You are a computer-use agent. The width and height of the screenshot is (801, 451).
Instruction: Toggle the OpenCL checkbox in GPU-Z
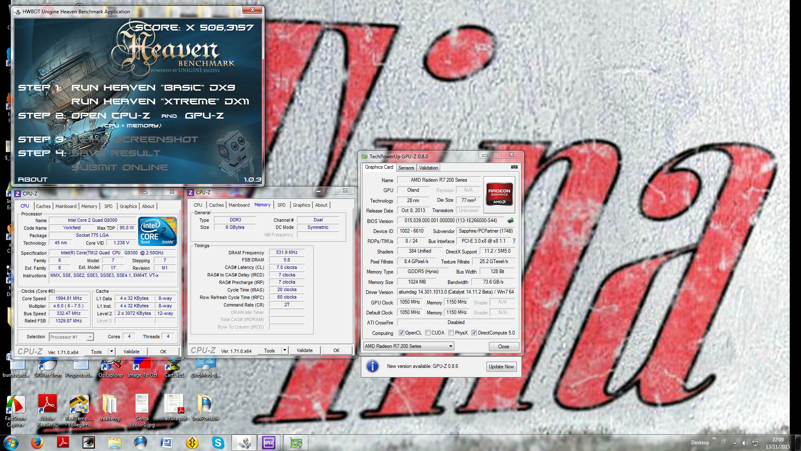(401, 333)
